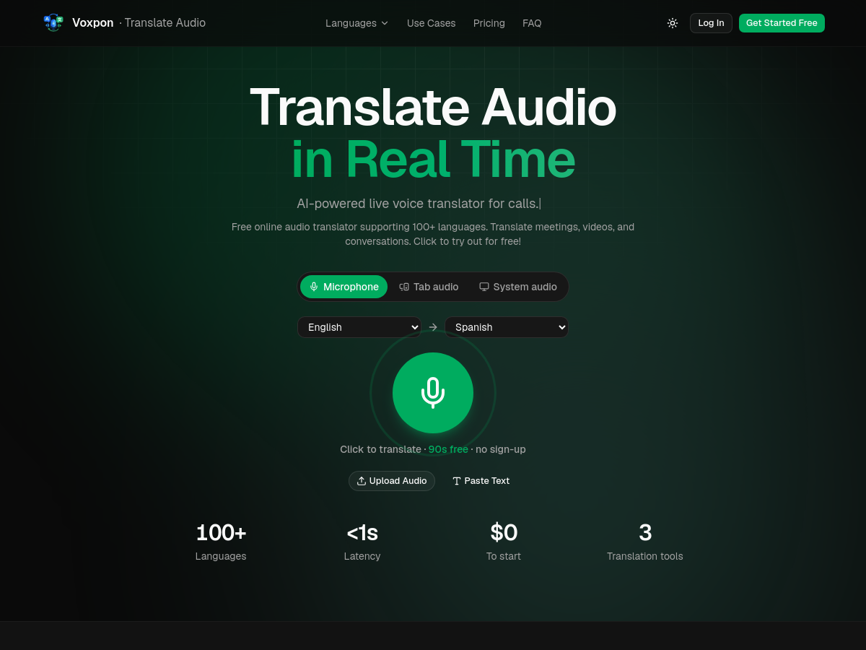Click the arrow between the English and Spanish selectors
The width and height of the screenshot is (866, 650).
pyautogui.click(x=433, y=327)
